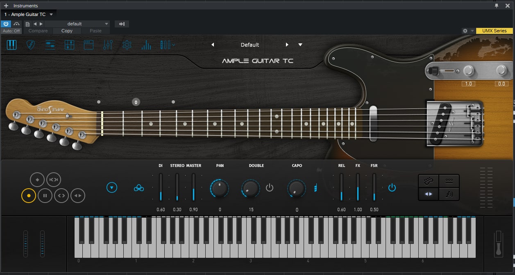
Task: Click the Paste button
Action: coord(95,31)
